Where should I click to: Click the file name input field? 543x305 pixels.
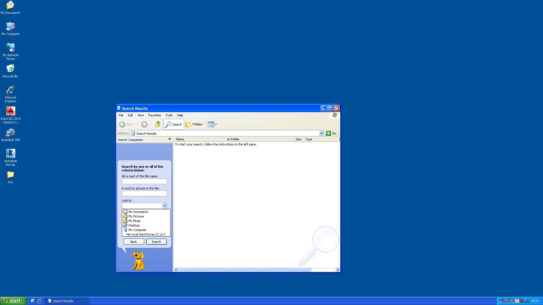pyautogui.click(x=144, y=181)
